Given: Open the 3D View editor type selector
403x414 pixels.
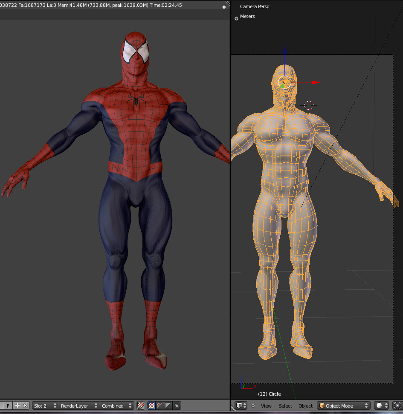Looking at the screenshot, I should pyautogui.click(x=241, y=405).
